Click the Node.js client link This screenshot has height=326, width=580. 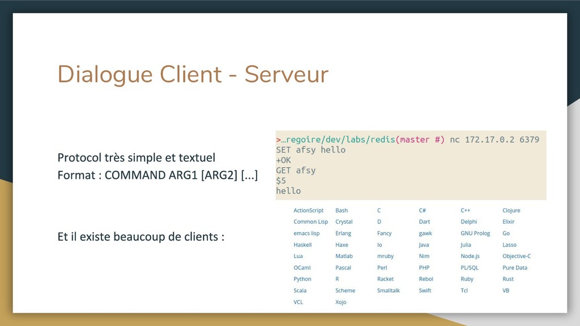470,256
